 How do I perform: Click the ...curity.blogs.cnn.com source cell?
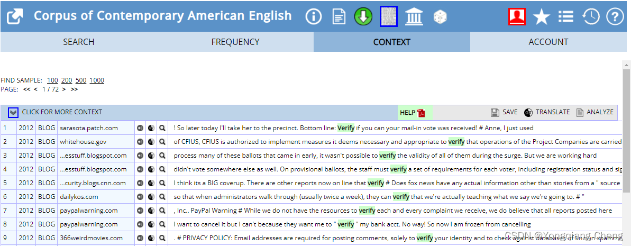pos(96,183)
